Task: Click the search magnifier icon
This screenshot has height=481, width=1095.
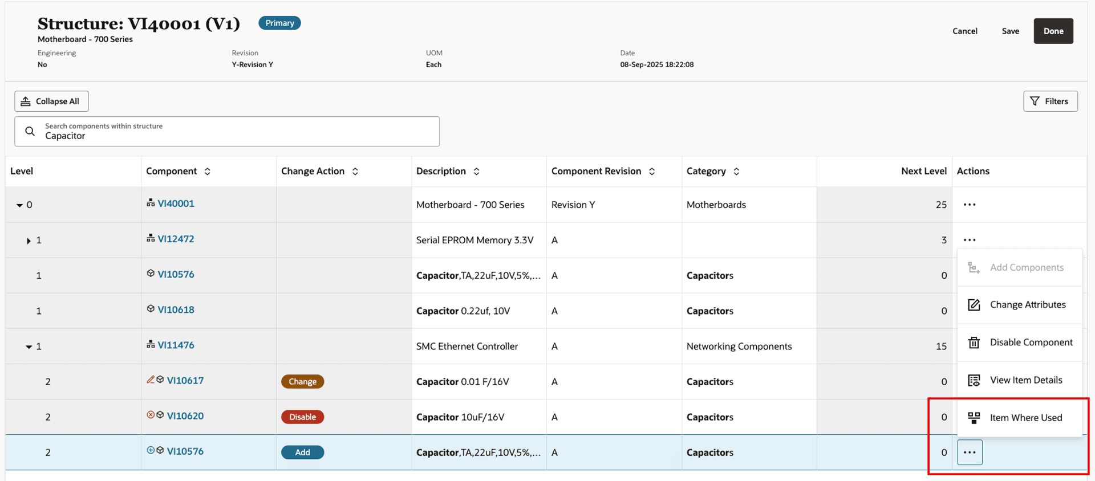Action: (x=30, y=131)
